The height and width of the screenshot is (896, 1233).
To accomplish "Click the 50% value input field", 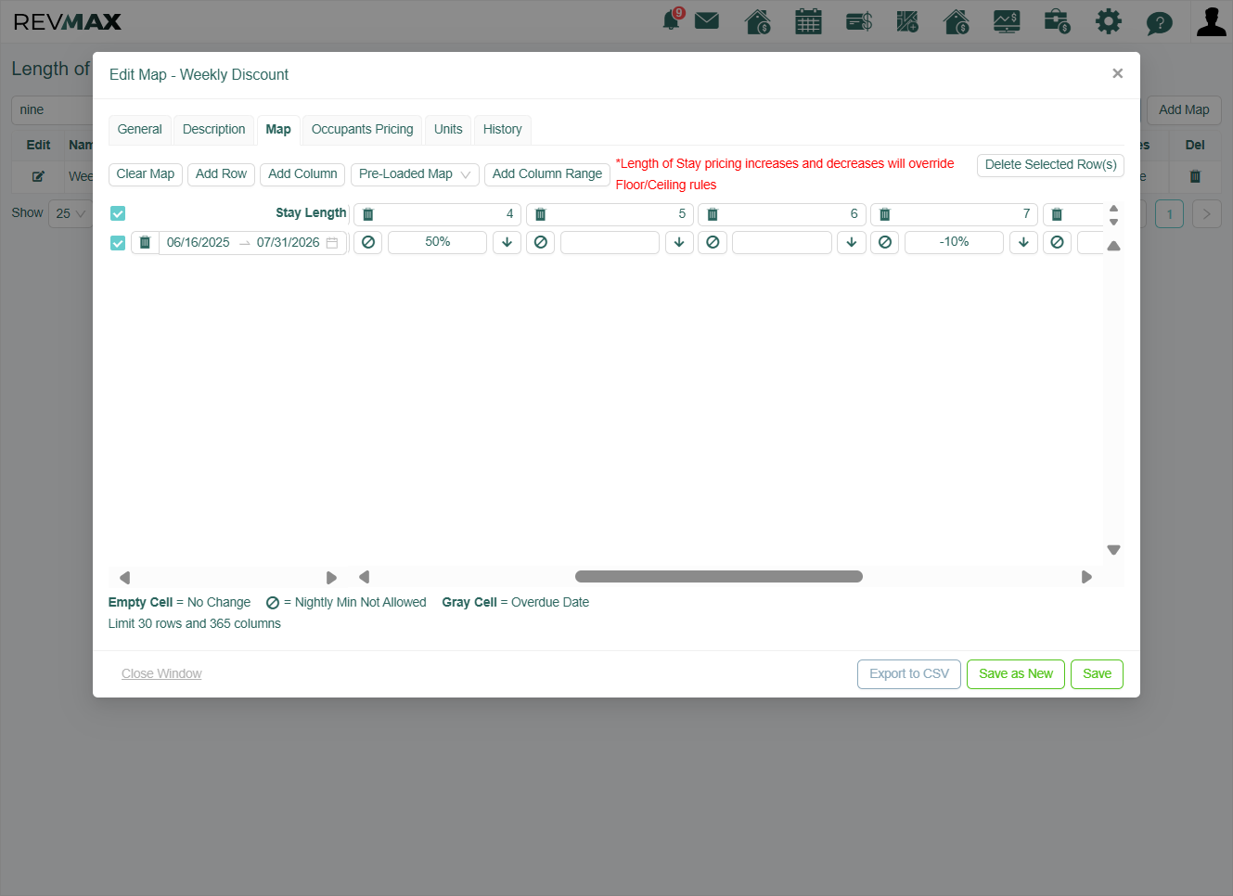I will coord(437,242).
